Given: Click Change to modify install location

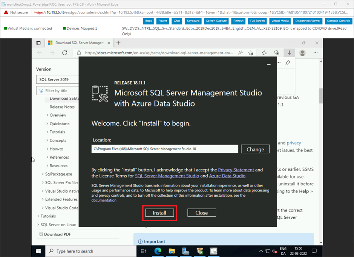Looking at the screenshot, I should pos(255,149).
